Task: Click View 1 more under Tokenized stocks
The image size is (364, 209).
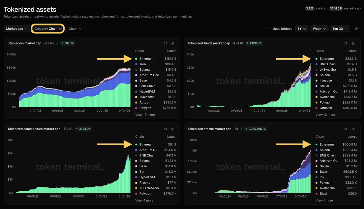Action: pos(324,201)
